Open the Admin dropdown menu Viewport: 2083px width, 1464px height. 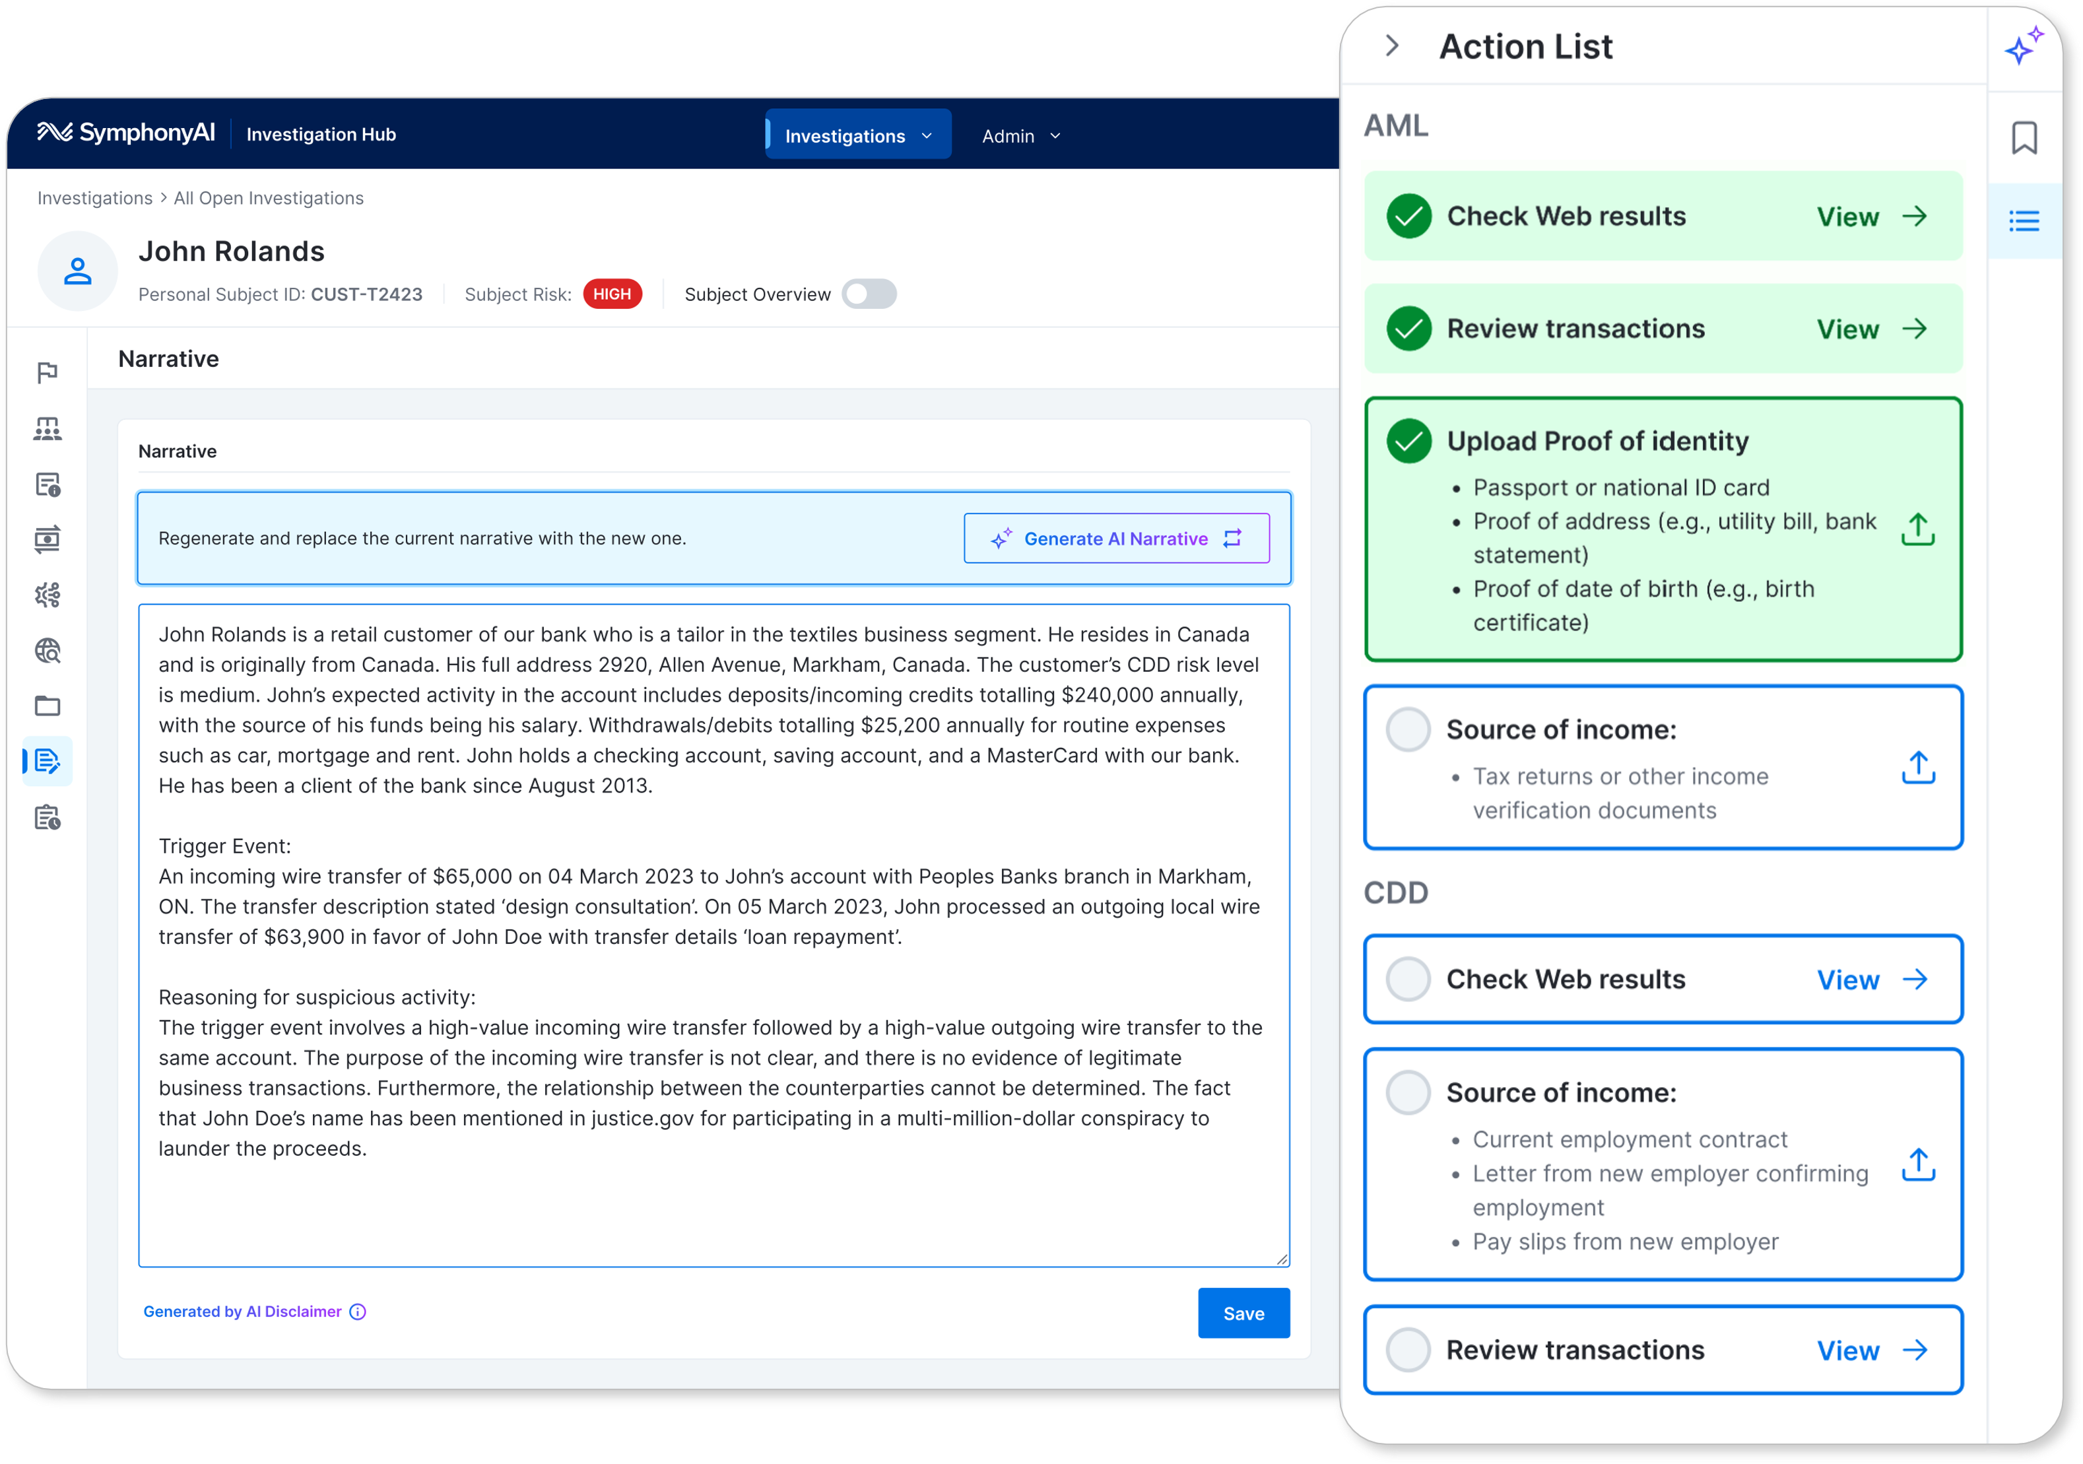coord(1020,133)
